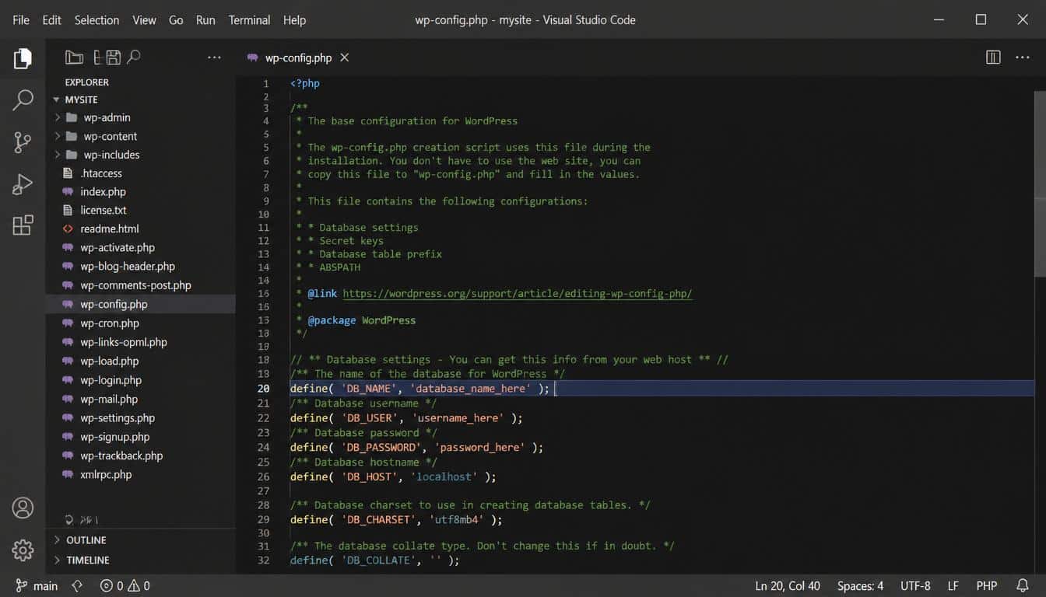Open the Edit menu

click(52, 20)
